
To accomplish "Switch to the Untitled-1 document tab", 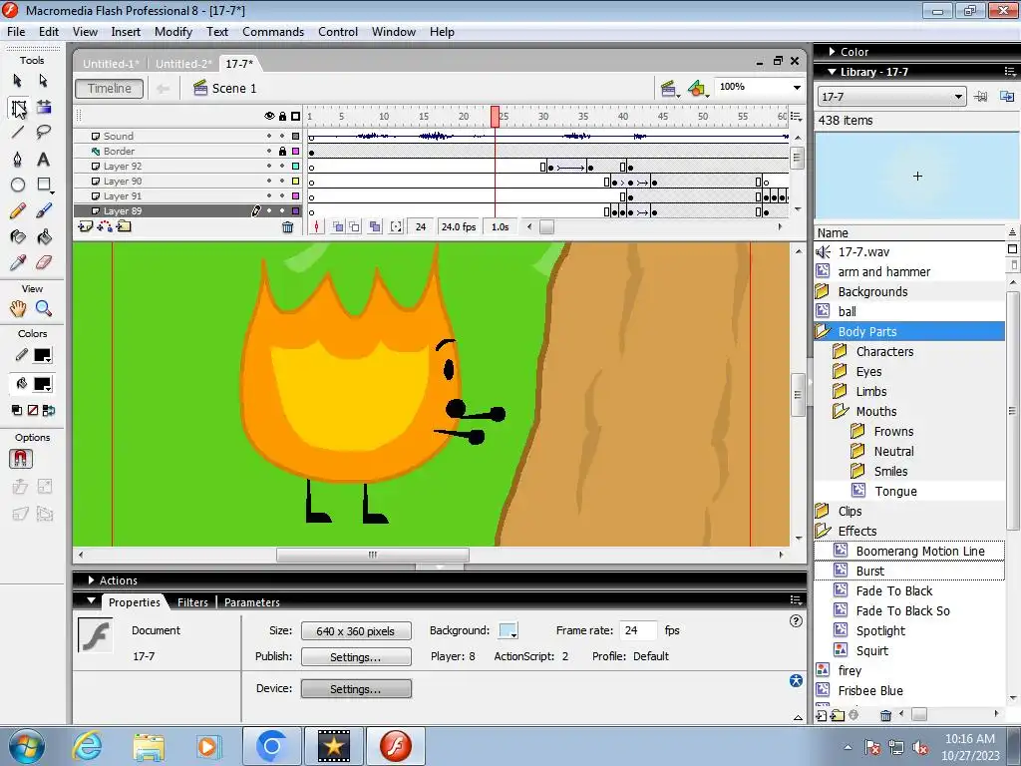I will [x=111, y=64].
